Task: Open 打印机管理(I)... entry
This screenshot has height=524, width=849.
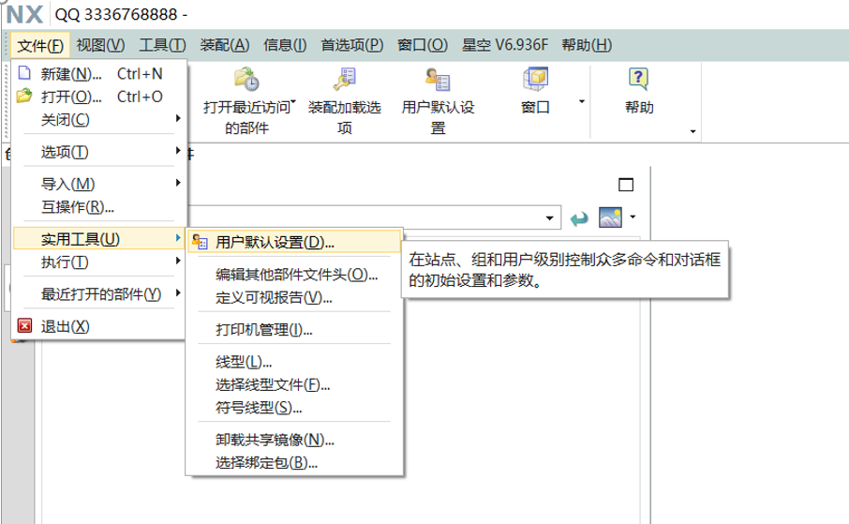Action: (294, 329)
